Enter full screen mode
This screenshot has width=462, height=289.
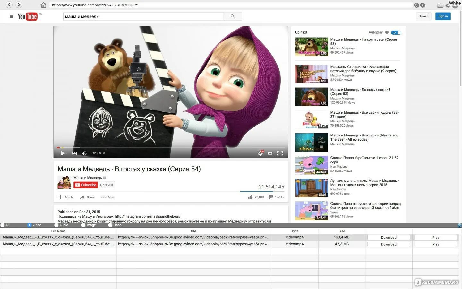click(x=280, y=153)
